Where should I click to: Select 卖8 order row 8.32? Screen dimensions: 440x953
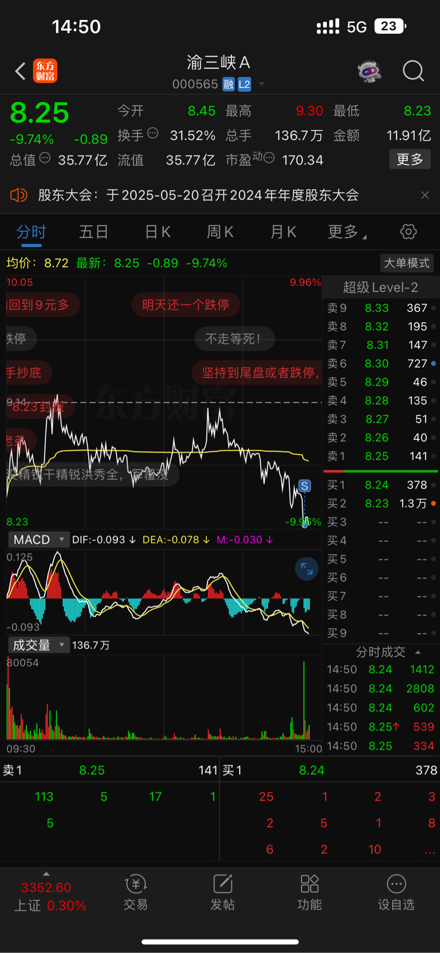coord(380,326)
